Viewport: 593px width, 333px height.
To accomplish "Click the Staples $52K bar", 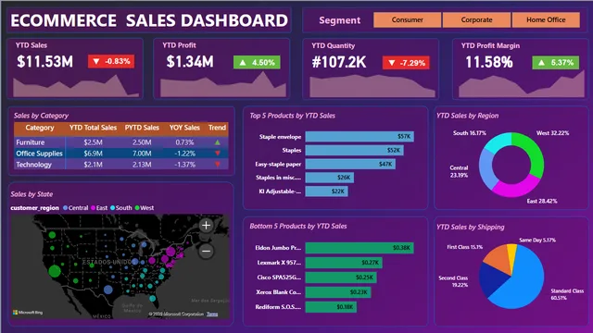I will (x=354, y=150).
